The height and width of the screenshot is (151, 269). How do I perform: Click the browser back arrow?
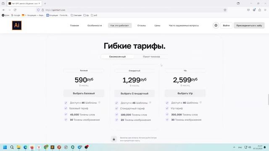pyautogui.click(x=4, y=10)
